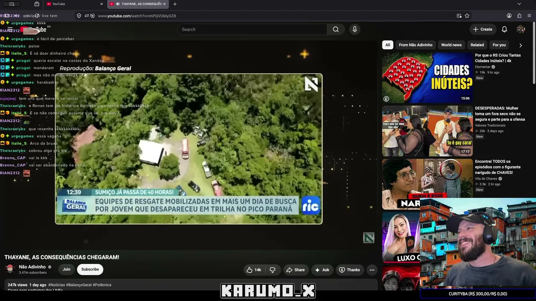536x301 pixels.
Task: Open YouTube notifications bell
Action: [505, 29]
